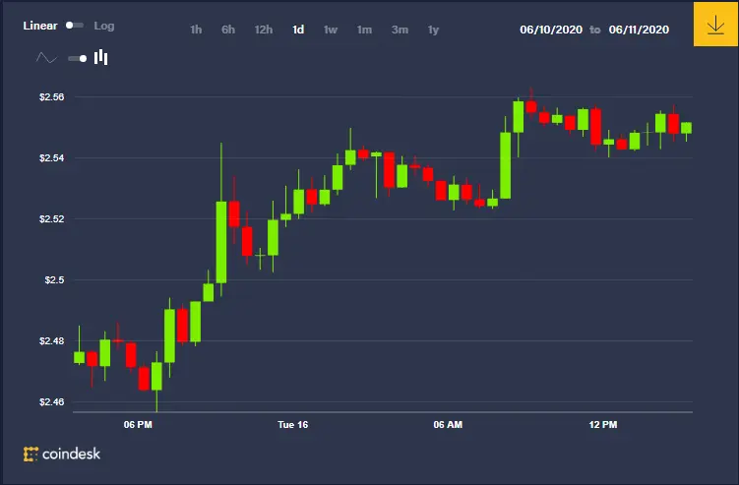Click the Tue 16 time axis label

[292, 425]
